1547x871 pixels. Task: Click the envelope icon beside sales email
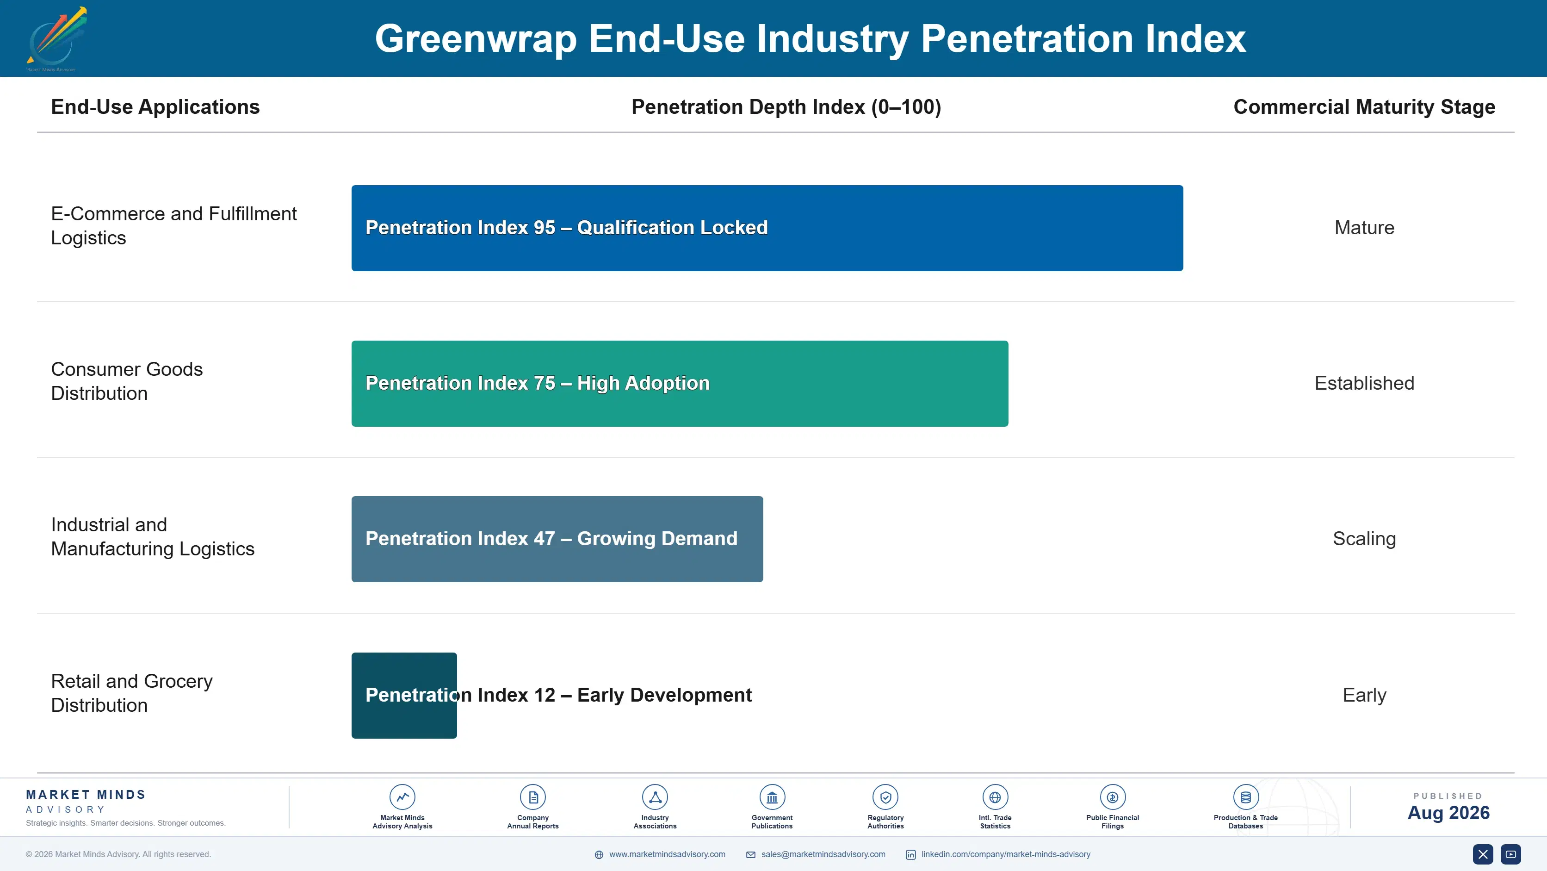coord(751,855)
